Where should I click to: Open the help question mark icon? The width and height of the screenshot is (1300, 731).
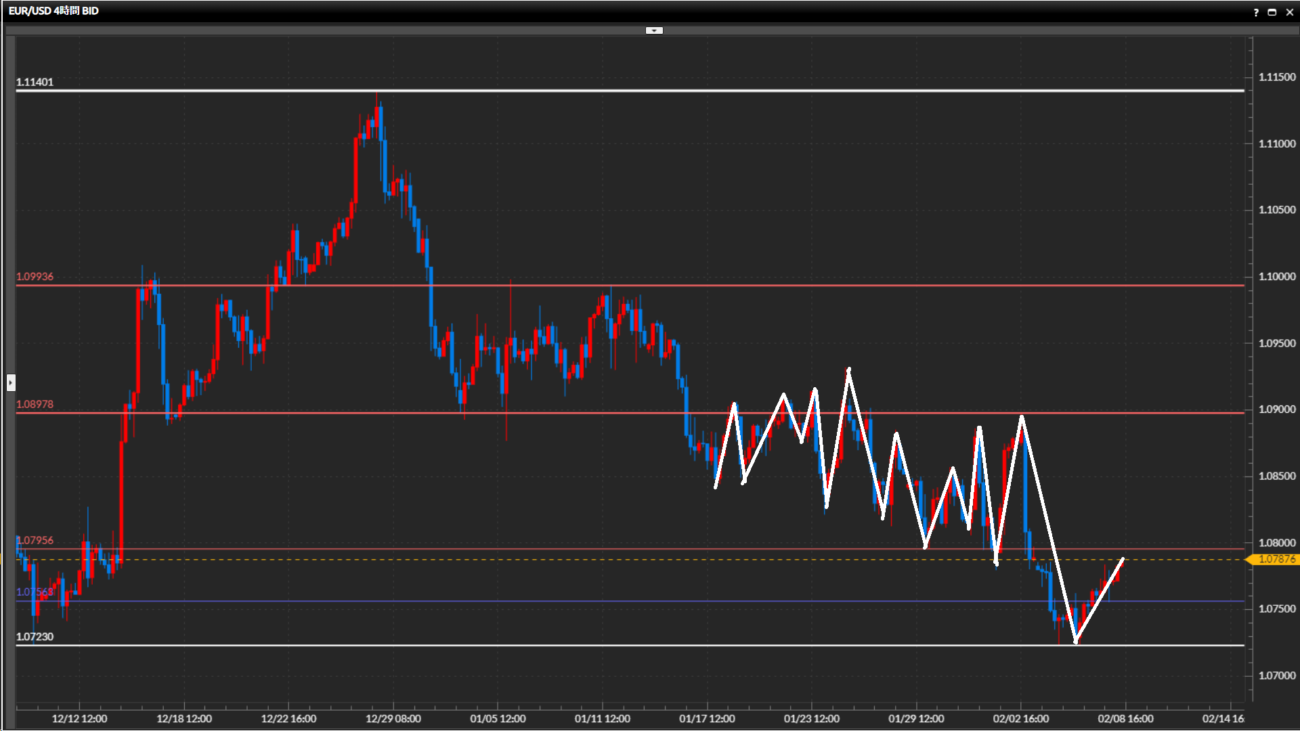[x=1256, y=12]
